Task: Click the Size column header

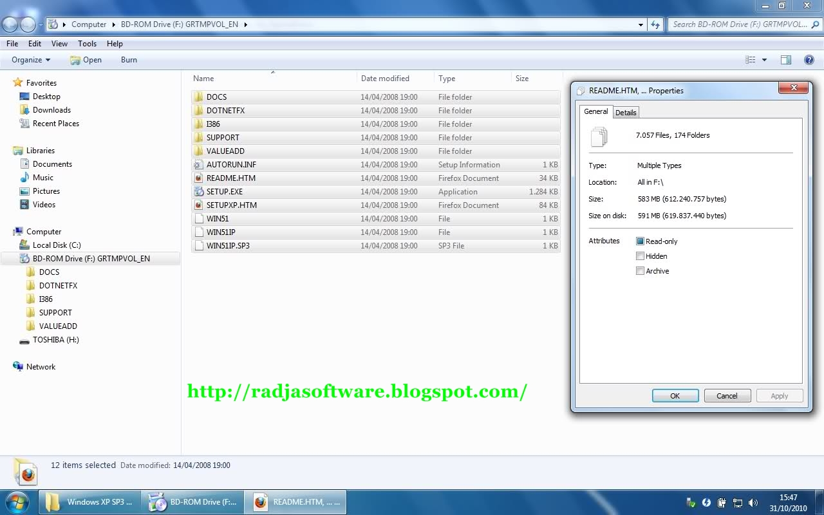Action: tap(536, 79)
